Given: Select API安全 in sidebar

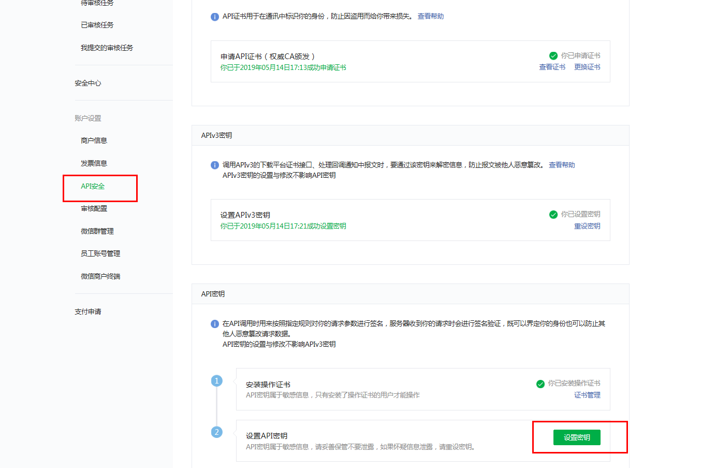Looking at the screenshot, I should [x=93, y=186].
